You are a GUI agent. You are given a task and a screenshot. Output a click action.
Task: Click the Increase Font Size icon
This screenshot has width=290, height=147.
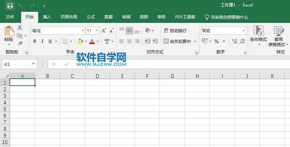[104, 31]
